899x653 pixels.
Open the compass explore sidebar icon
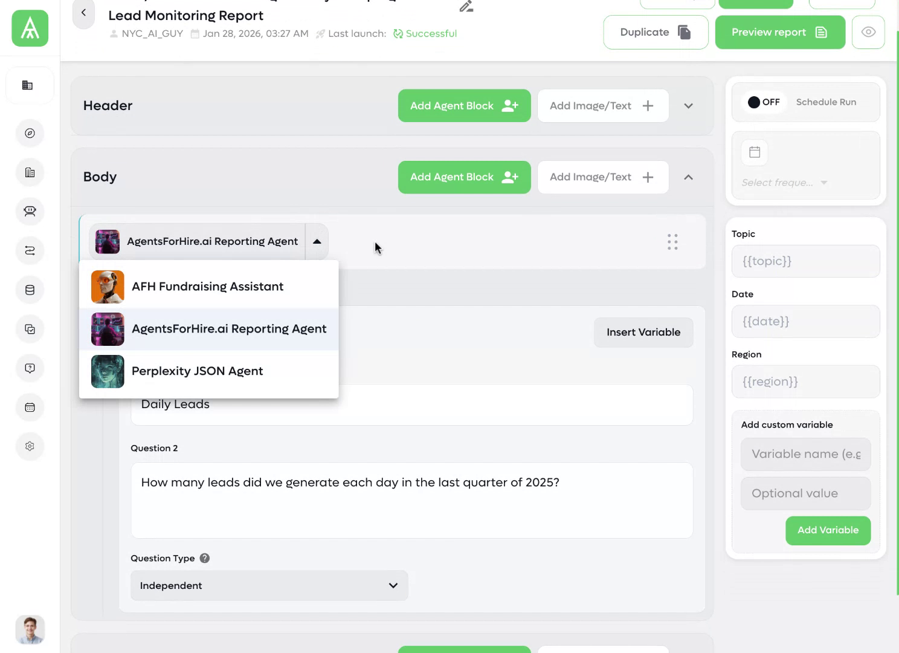coord(30,133)
